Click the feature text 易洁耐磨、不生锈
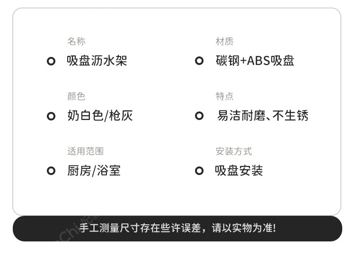The image size is (355, 277). [x=262, y=116]
